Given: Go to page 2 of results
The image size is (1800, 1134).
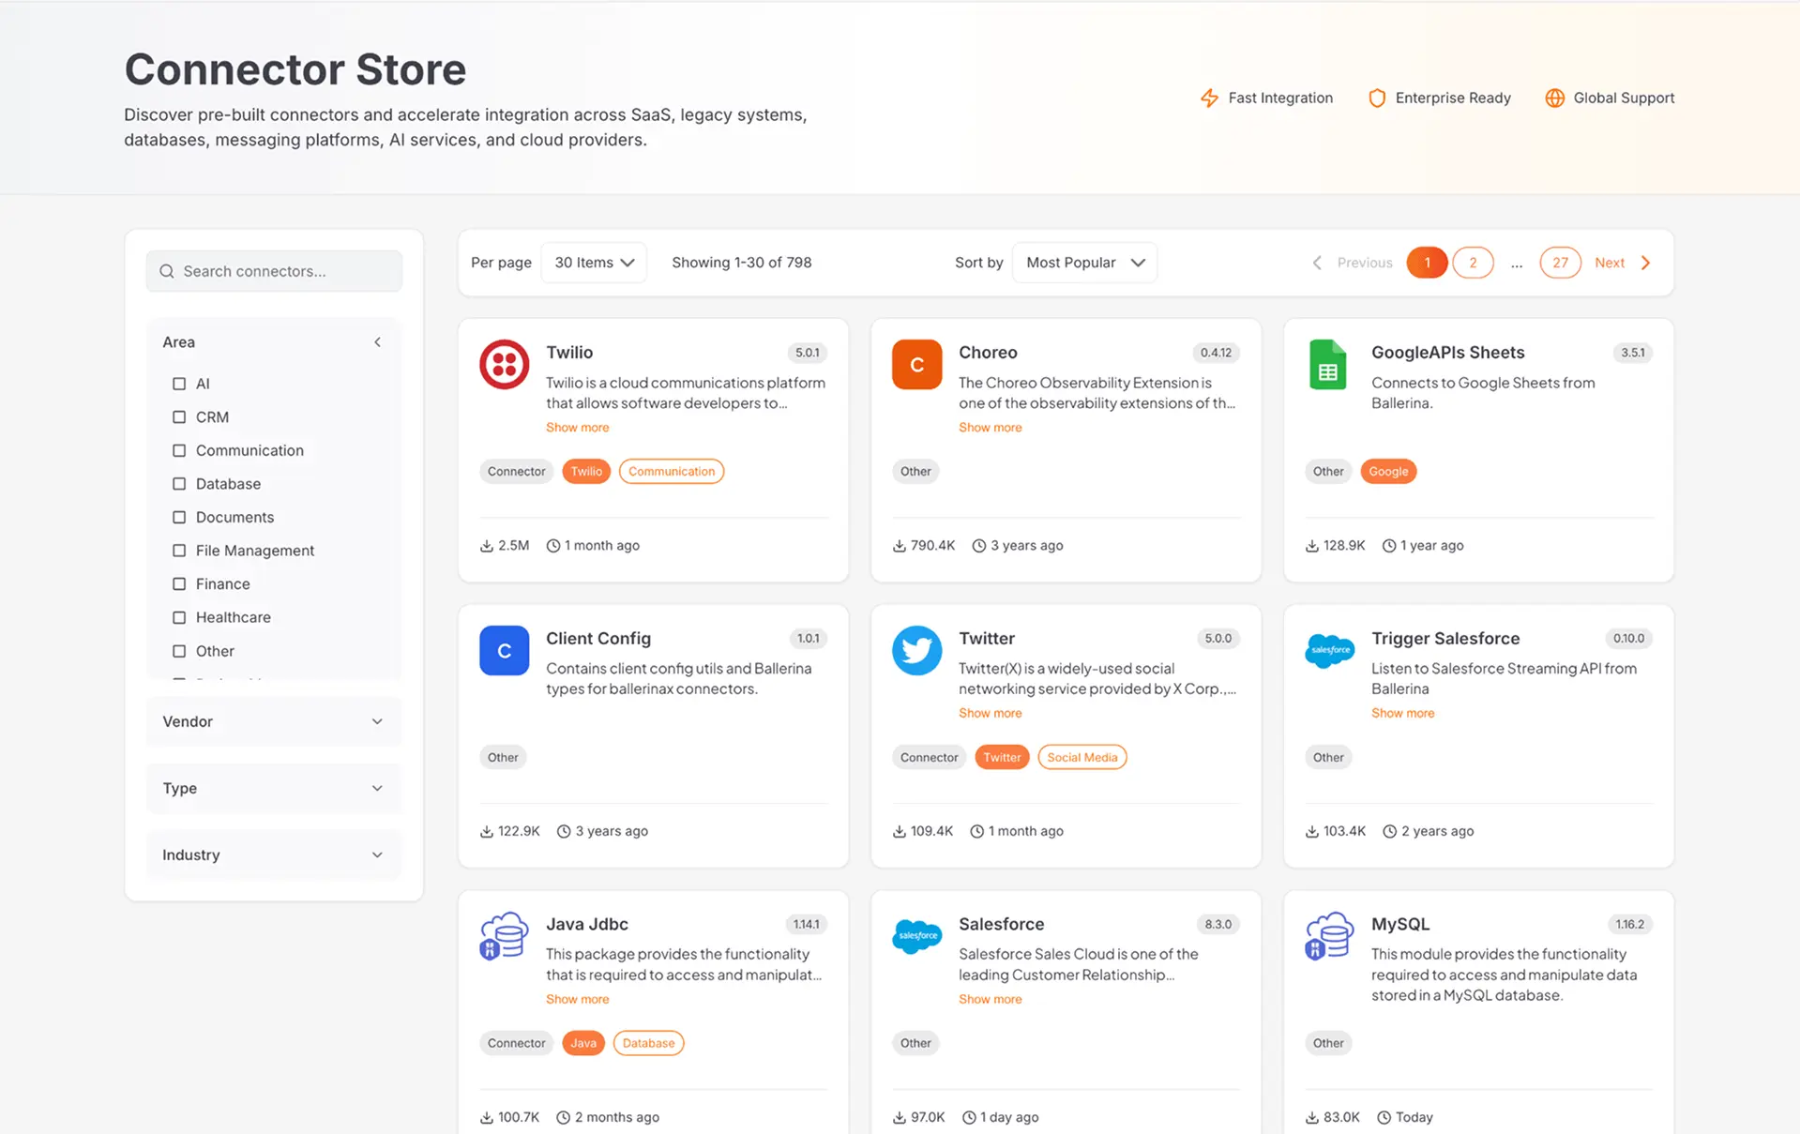Looking at the screenshot, I should click(x=1472, y=263).
